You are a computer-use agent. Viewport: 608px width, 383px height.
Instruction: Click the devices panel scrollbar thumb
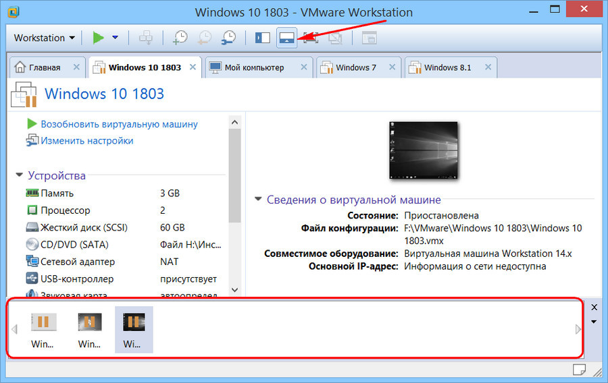click(x=234, y=175)
